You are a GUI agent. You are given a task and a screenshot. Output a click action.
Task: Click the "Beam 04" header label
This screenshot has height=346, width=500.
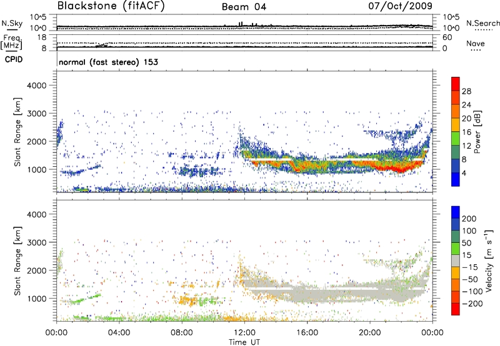pos(244,7)
